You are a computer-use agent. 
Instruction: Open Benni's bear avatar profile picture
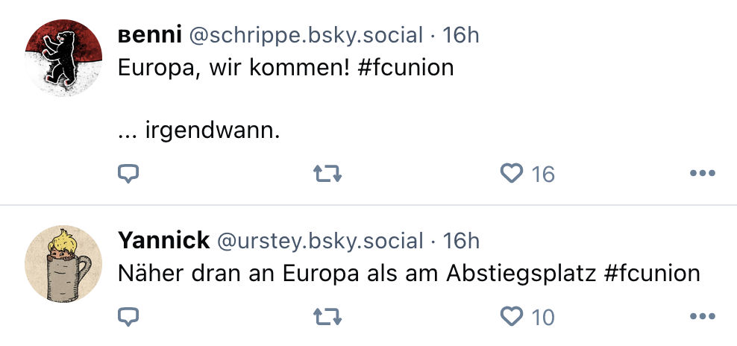63,57
